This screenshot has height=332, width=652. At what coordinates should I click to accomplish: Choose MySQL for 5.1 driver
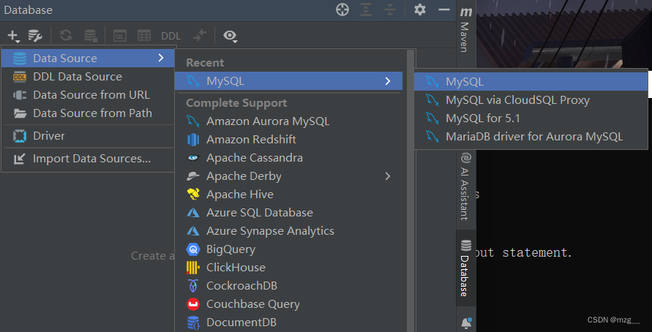pos(531,118)
